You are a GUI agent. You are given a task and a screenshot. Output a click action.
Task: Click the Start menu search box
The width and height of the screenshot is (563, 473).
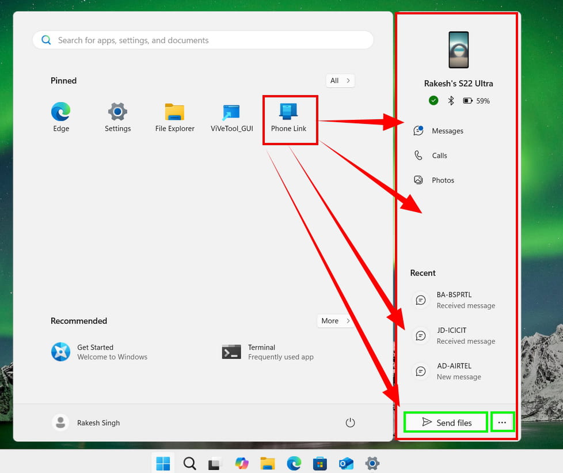[203, 40]
